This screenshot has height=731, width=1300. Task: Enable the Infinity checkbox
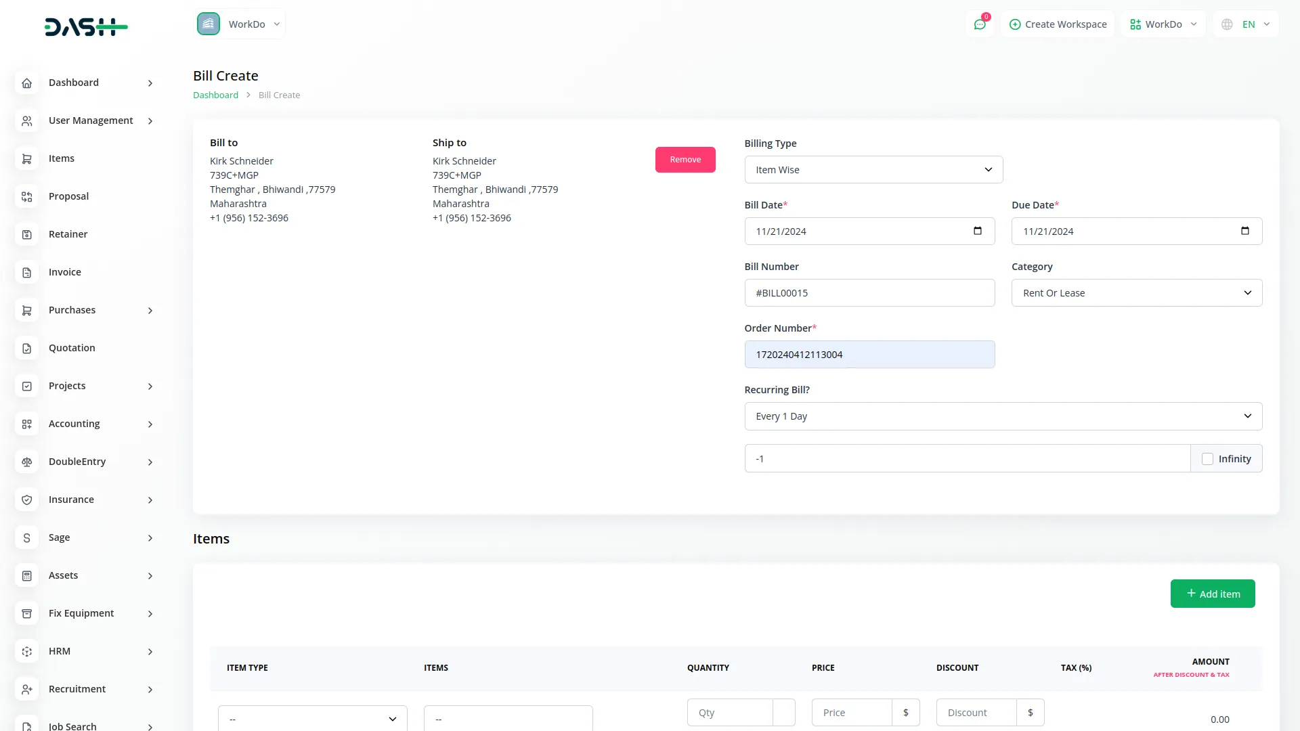click(1207, 459)
